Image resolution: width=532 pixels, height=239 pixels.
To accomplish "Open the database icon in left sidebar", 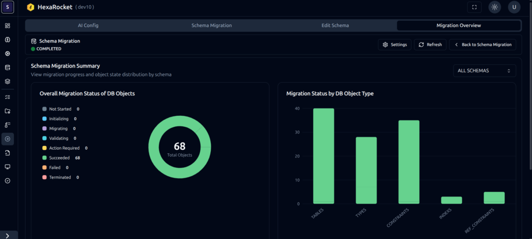I will click(x=8, y=68).
